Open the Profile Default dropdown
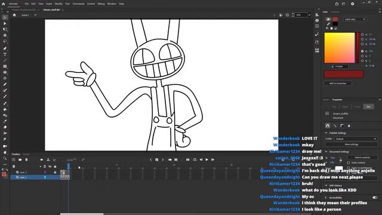 pos(356,139)
